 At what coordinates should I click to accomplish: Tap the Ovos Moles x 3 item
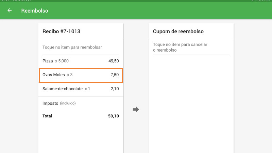coord(81,75)
